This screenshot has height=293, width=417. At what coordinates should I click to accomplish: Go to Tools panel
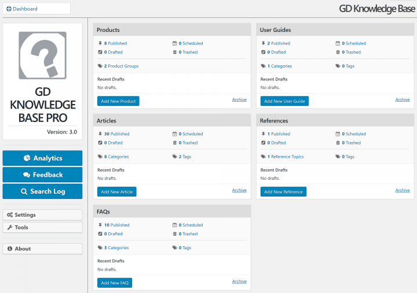(x=42, y=228)
